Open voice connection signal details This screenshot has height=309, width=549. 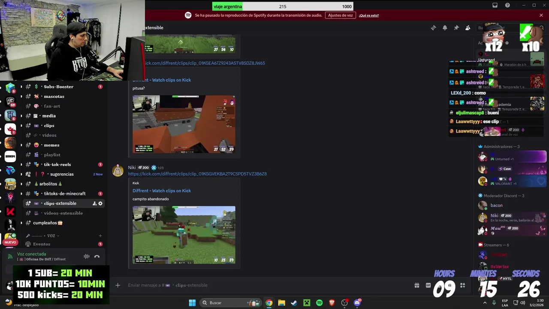click(x=10, y=257)
